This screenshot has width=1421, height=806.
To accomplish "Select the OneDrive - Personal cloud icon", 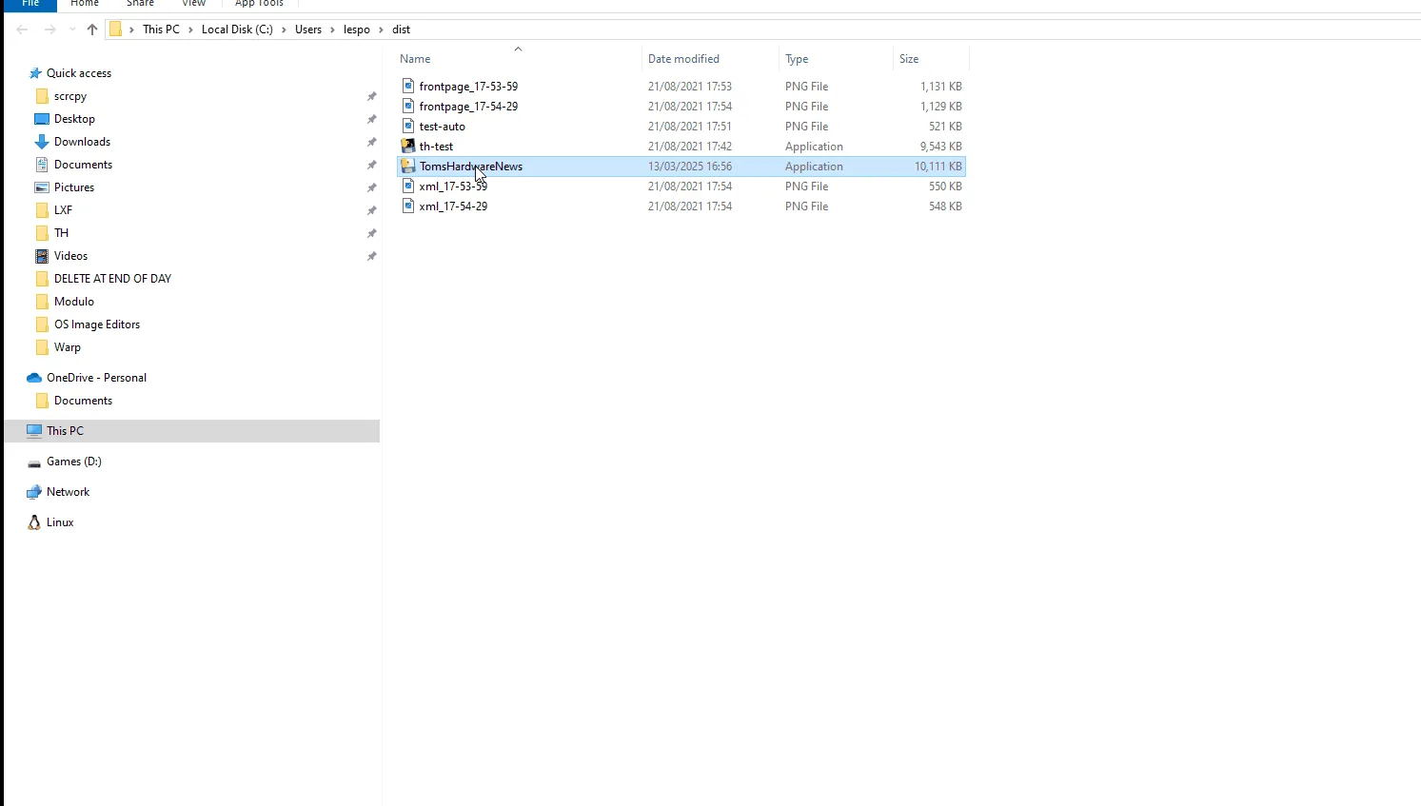I will tap(34, 378).
